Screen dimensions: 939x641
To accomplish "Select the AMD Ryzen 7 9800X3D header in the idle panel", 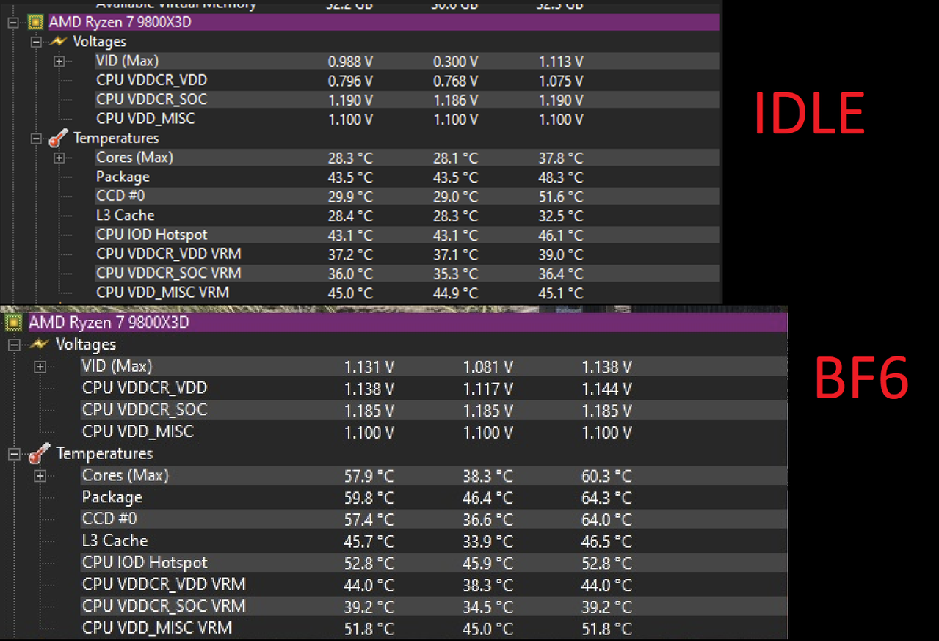I will tap(120, 22).
